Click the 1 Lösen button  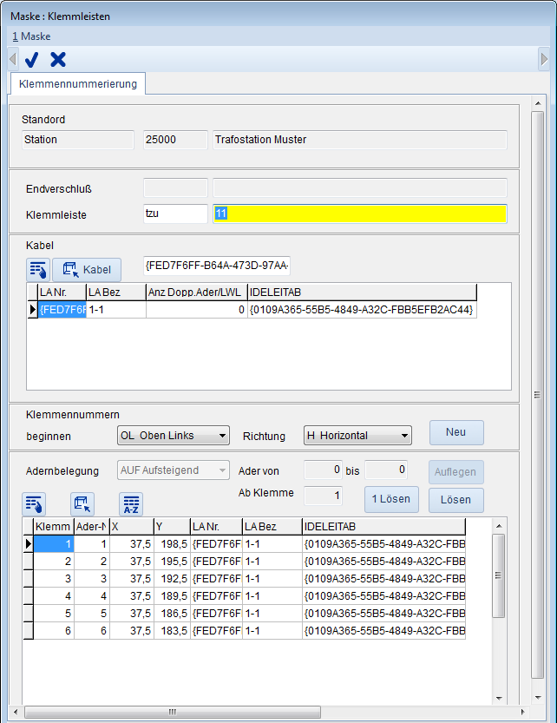point(391,499)
